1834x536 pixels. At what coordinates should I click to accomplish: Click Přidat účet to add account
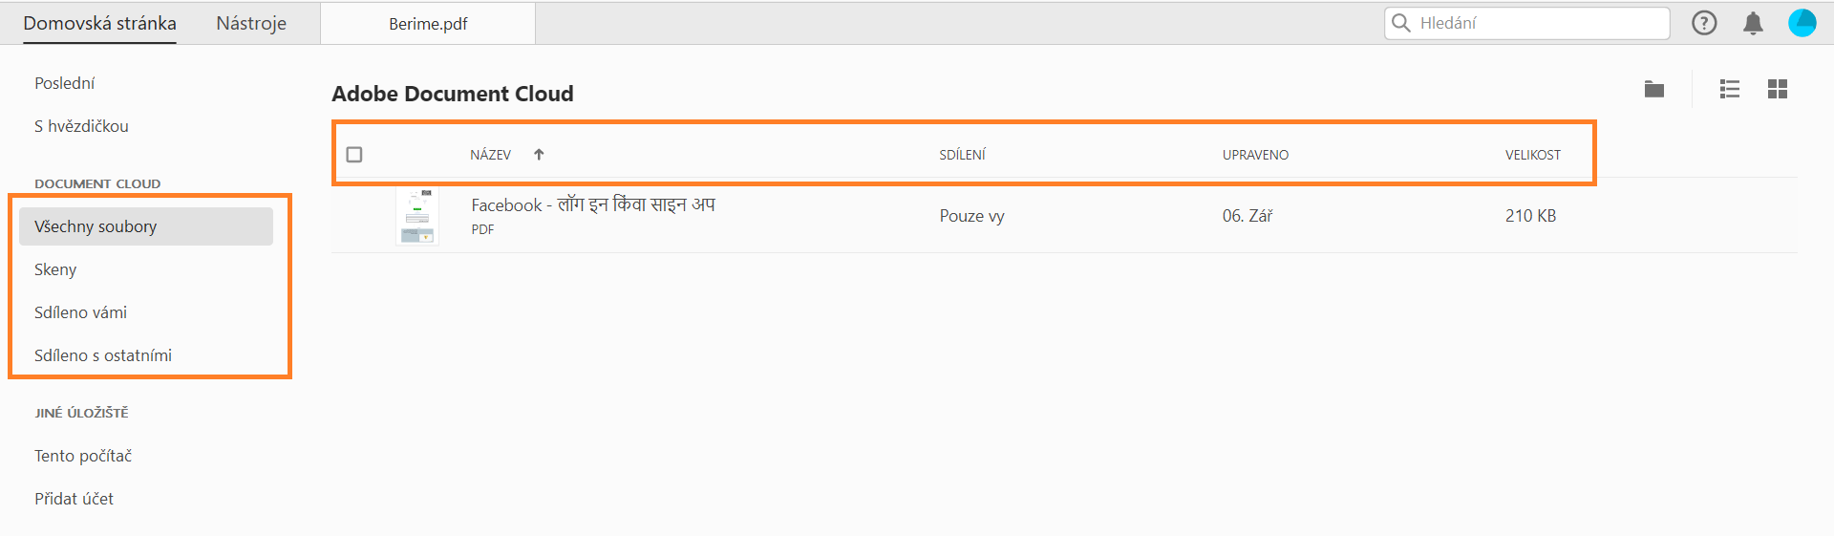[74, 499]
